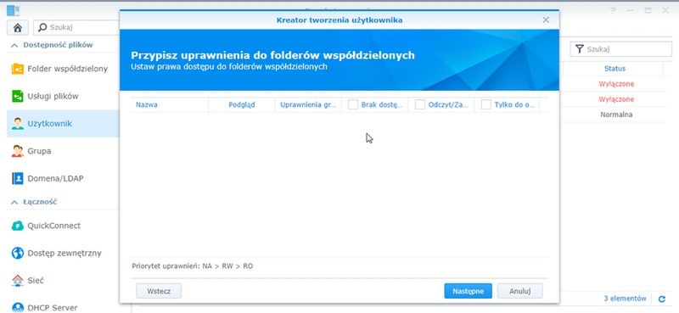The width and height of the screenshot is (679, 313).
Task: Select the second Wyłączone status row
Action: 616,99
